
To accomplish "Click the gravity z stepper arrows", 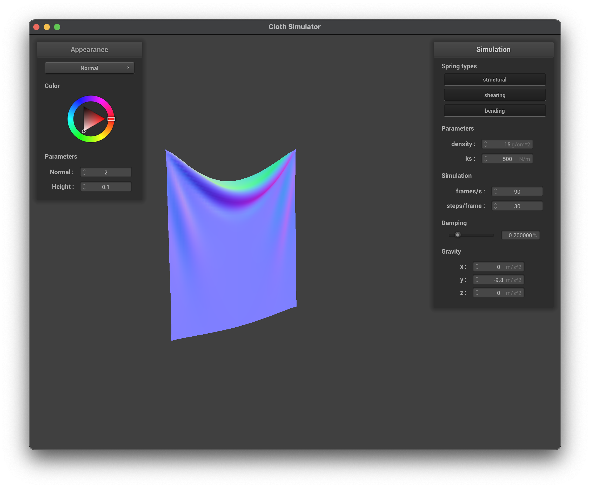I will point(477,293).
